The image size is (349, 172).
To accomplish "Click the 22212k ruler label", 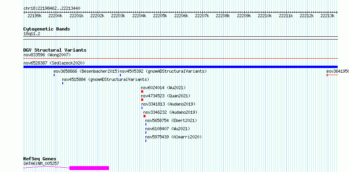I will coord(307,16).
